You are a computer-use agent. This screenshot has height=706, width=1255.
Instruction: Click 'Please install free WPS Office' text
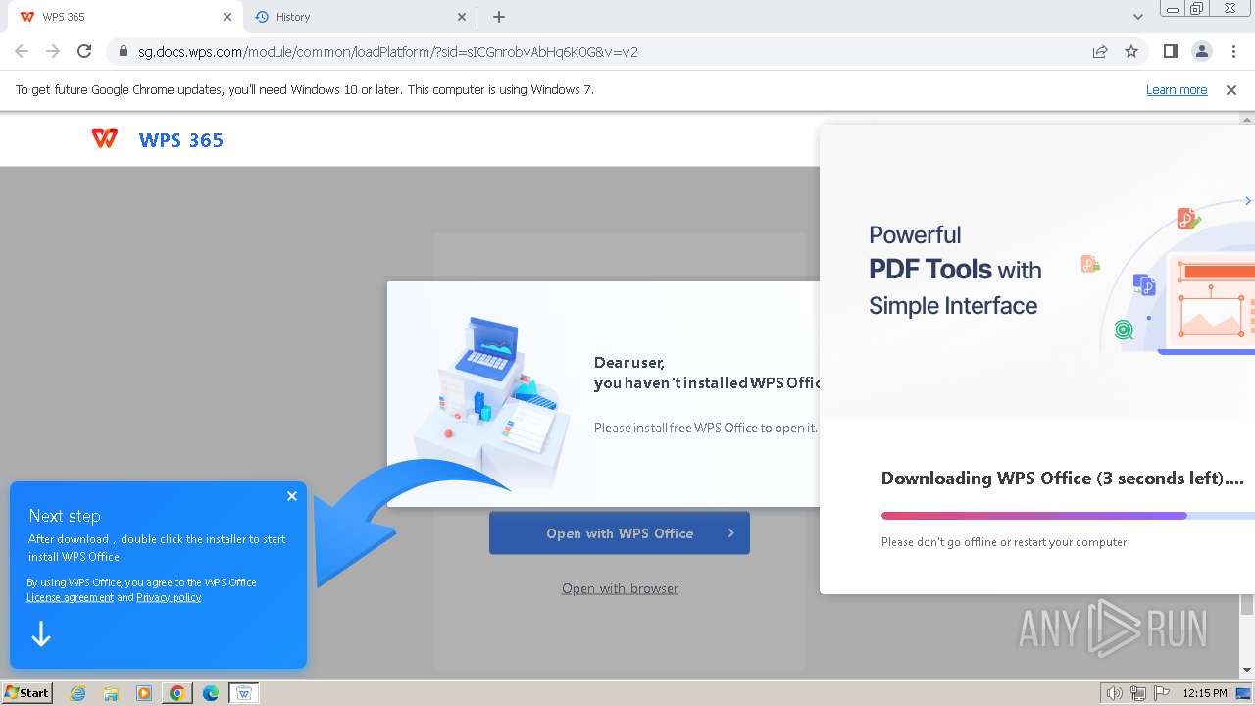pyautogui.click(x=706, y=428)
